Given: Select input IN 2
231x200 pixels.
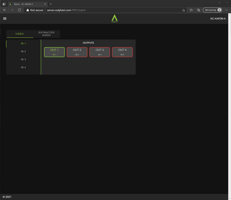Looking at the screenshot, I should click(23, 51).
